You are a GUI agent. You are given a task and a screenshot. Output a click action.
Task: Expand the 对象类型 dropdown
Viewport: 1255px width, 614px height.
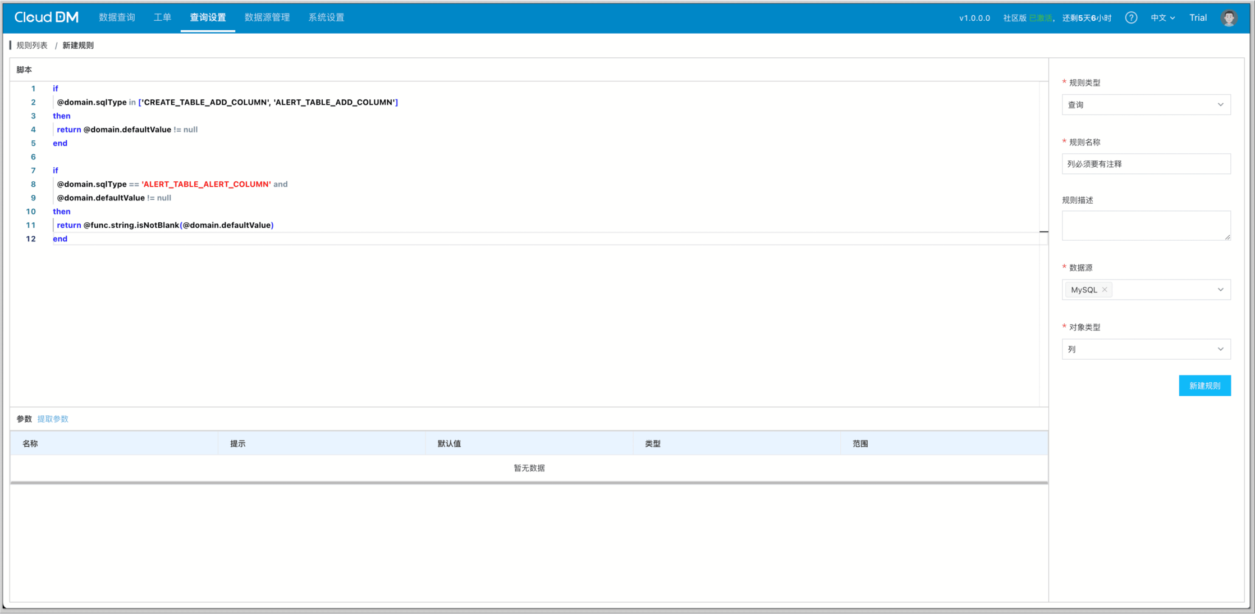[x=1146, y=349]
